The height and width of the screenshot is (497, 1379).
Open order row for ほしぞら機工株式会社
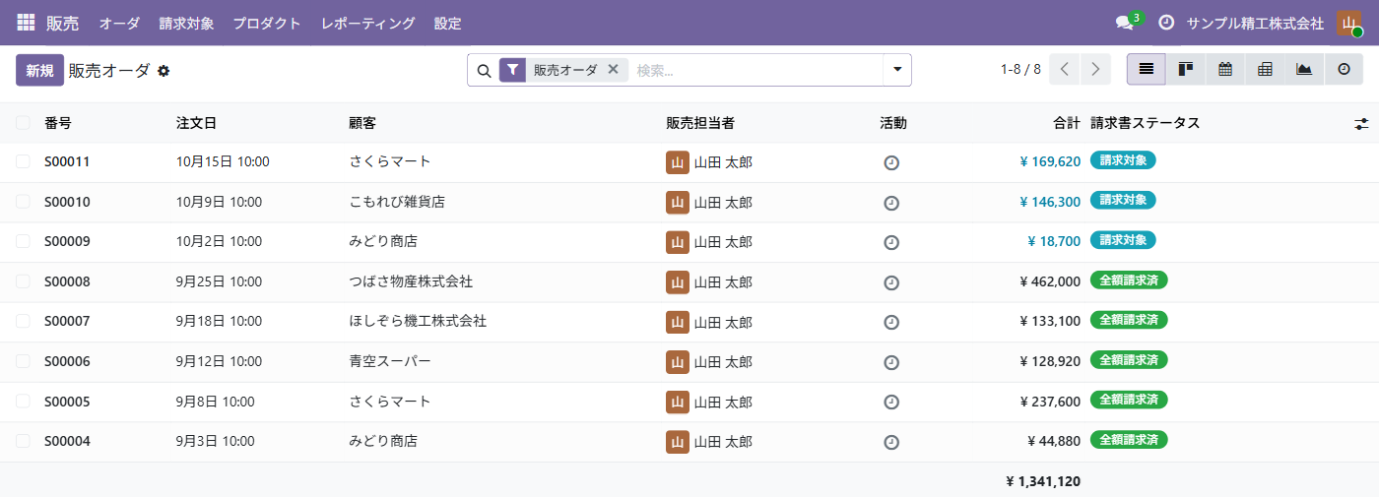tap(689, 321)
